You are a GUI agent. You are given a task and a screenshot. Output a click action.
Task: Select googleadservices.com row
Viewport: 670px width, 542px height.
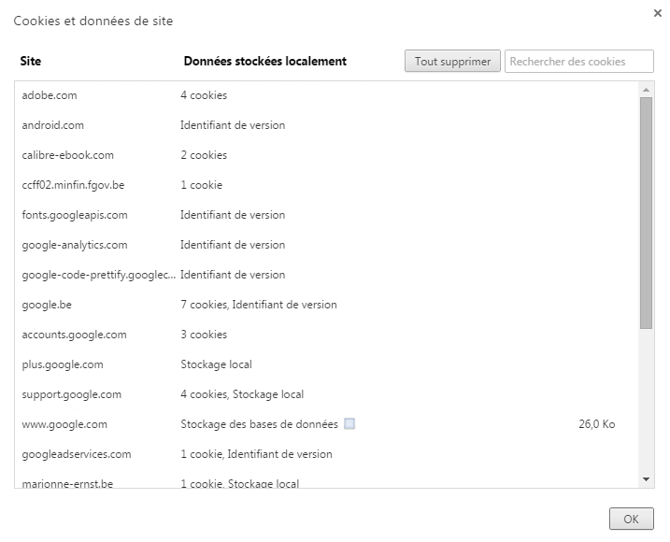click(327, 454)
